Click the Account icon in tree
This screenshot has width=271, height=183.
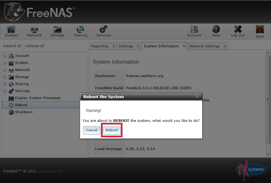[x=11, y=56]
